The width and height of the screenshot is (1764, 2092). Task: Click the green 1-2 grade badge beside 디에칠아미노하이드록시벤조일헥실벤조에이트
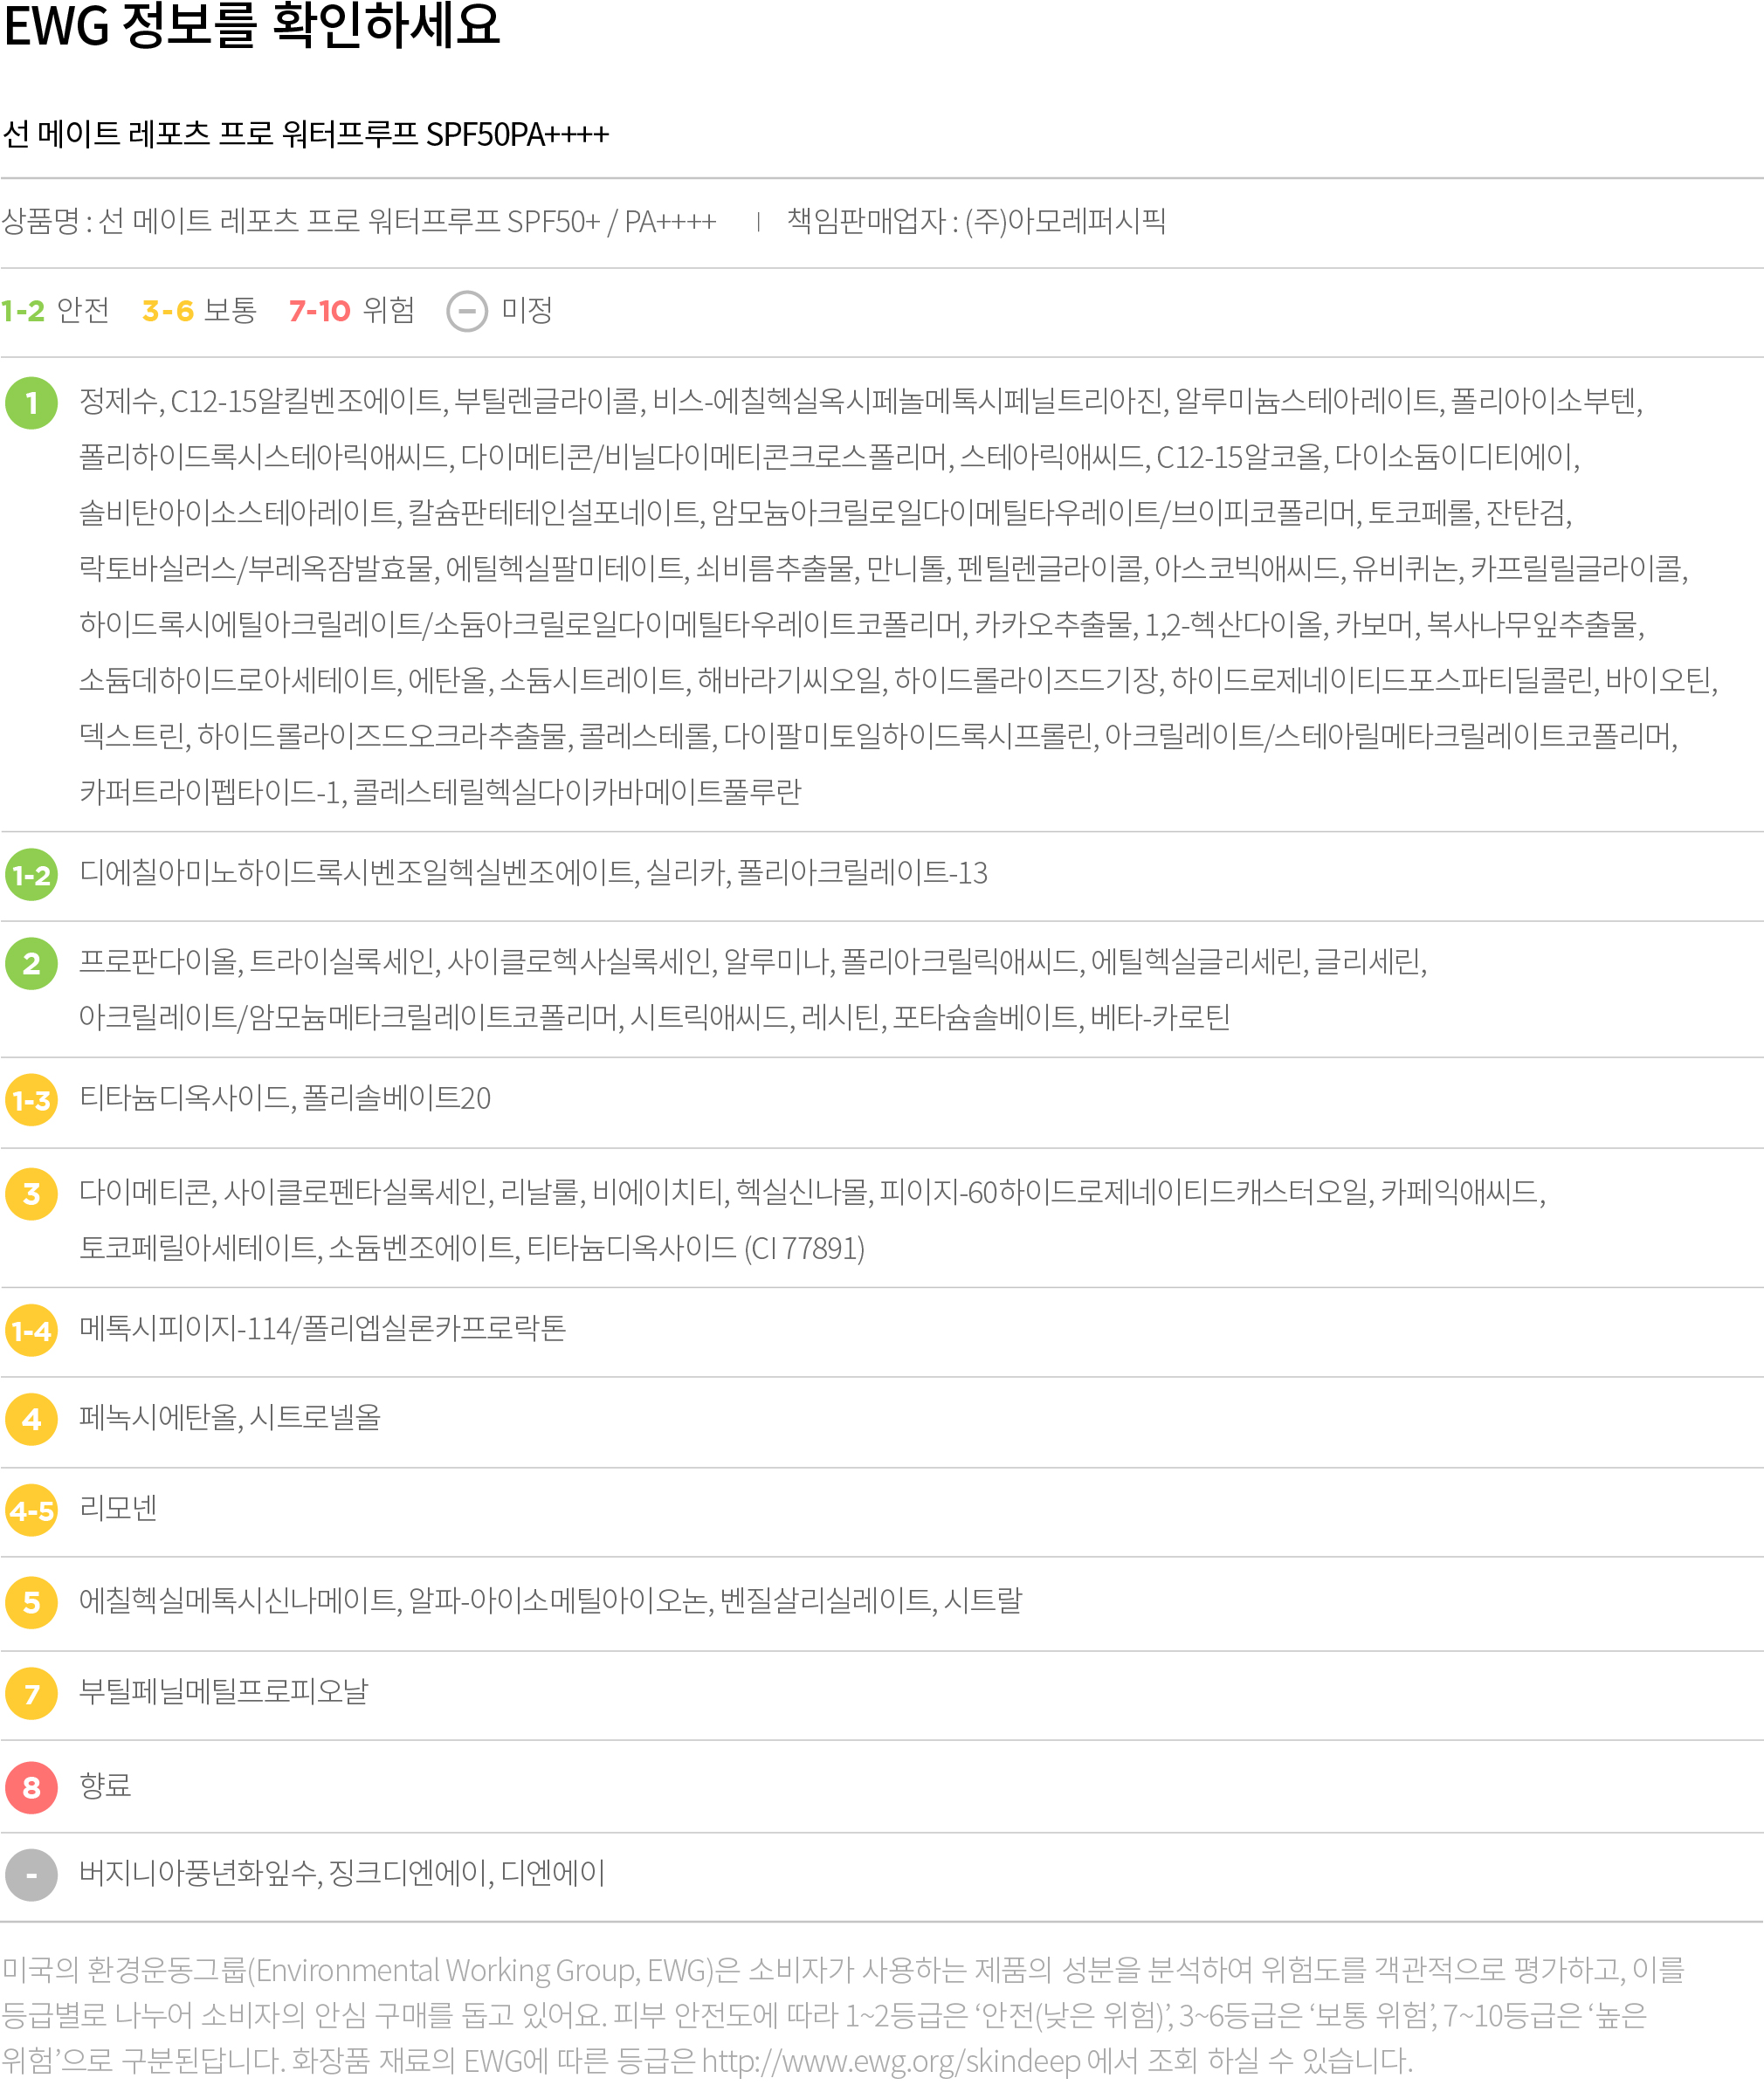[31, 875]
